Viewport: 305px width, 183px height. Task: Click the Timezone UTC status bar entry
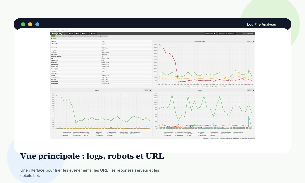[x=206, y=138]
